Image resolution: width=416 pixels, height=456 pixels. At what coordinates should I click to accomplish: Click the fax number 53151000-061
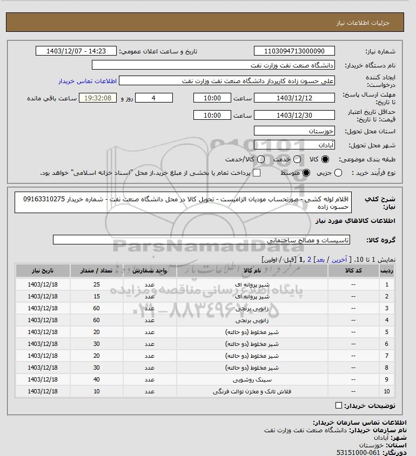358,453
